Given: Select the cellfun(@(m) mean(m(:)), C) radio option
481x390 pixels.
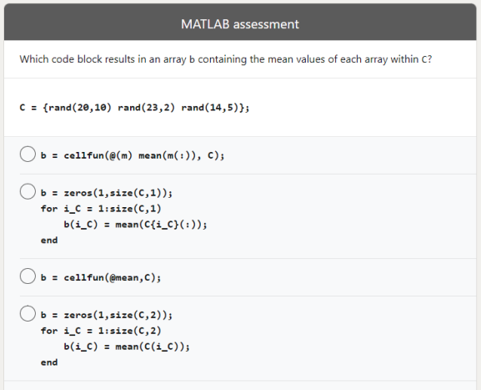Looking at the screenshot, I should [28, 154].
